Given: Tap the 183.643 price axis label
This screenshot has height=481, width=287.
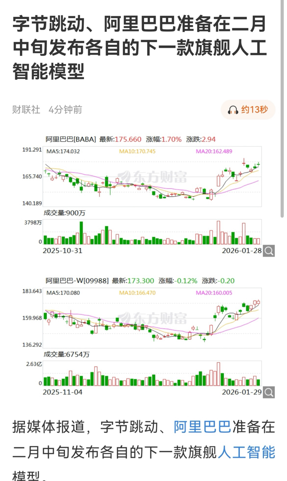Looking at the screenshot, I should 32,291.
